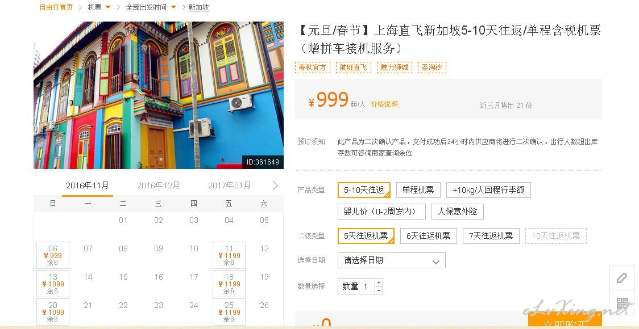
Task: Click calendar date 26
Action: [264, 305]
